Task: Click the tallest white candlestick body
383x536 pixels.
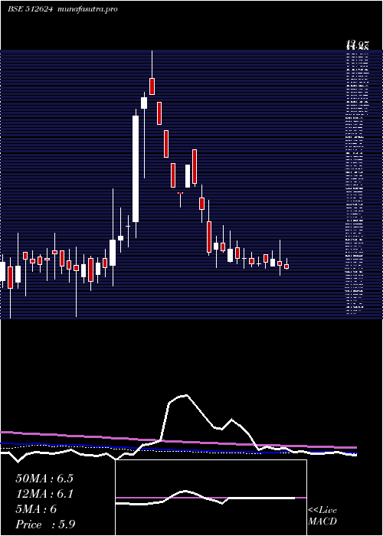Action: tap(136, 169)
